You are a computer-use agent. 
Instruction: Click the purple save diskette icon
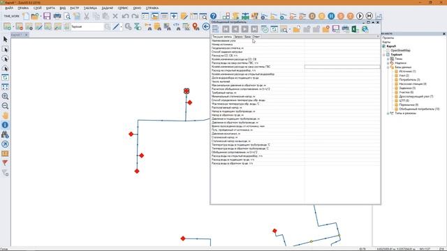click(47, 16)
